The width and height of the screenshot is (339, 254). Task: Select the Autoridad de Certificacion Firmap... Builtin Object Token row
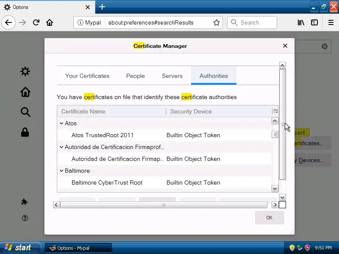point(164,159)
